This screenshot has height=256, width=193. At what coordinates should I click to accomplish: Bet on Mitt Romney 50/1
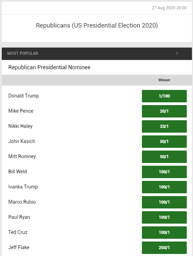[x=164, y=157]
